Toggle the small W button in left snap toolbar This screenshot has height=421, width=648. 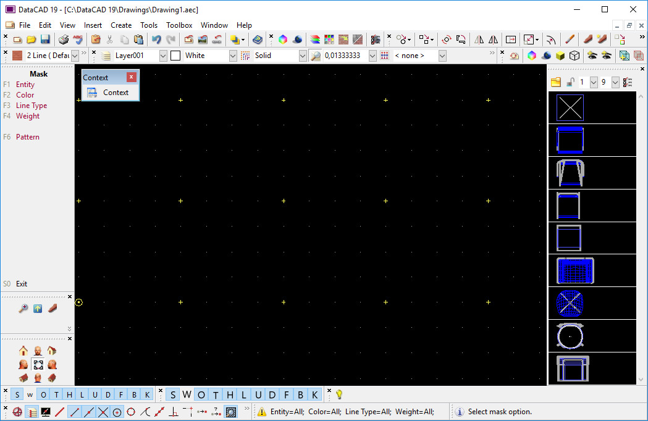(x=30, y=395)
